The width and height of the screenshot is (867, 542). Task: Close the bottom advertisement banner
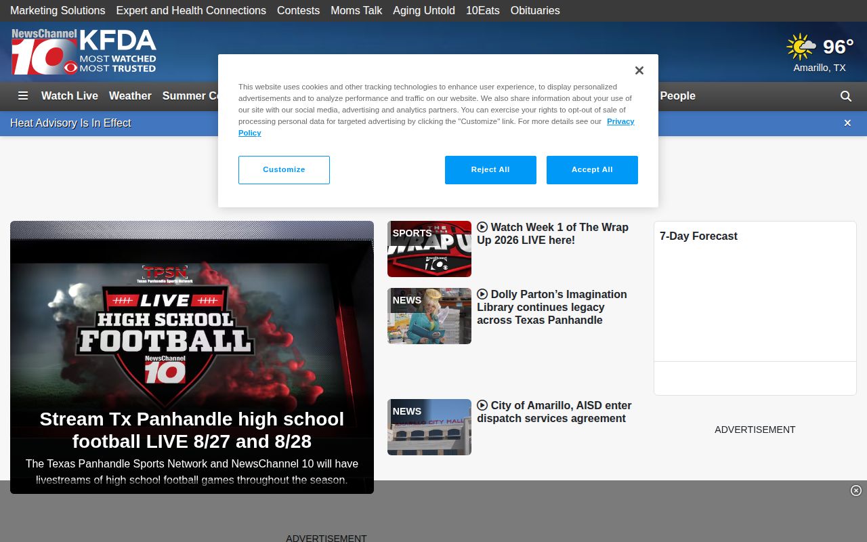pos(856,491)
